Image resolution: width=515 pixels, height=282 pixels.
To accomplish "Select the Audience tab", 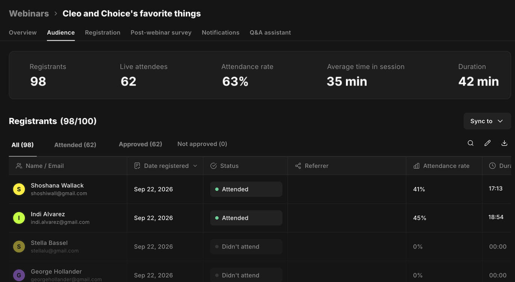I will pyautogui.click(x=61, y=33).
